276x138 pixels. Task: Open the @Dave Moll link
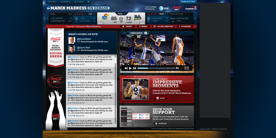tap(84, 48)
